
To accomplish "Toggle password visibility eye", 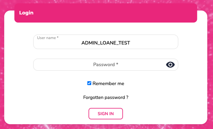I will pos(170,65).
